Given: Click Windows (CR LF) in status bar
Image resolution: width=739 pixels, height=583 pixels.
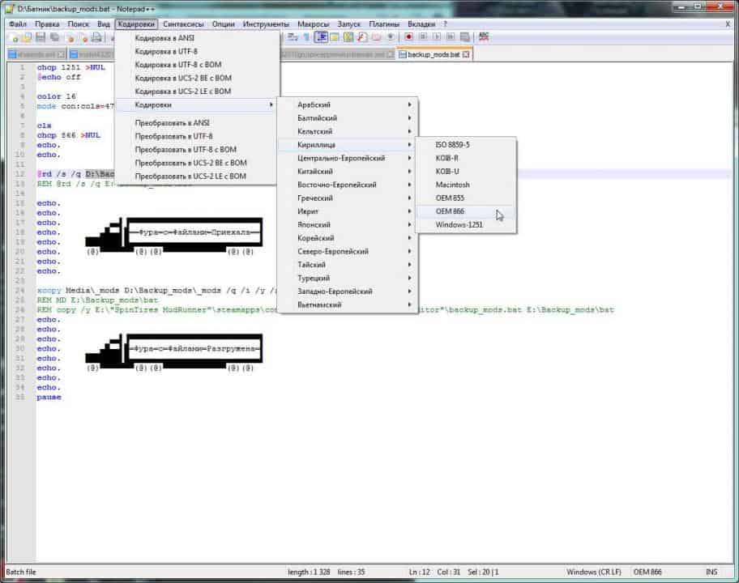Looking at the screenshot, I should tap(596, 572).
